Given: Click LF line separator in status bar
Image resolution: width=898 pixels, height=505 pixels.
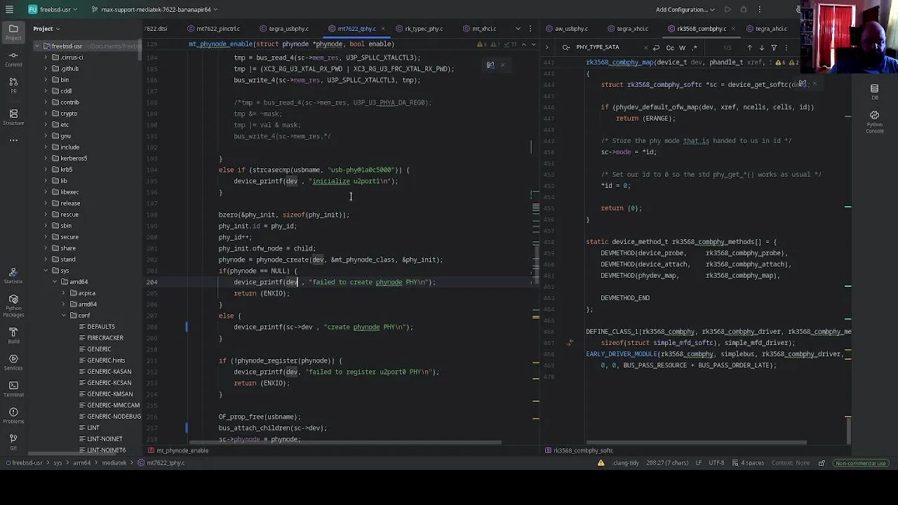Looking at the screenshot, I should click(698, 463).
